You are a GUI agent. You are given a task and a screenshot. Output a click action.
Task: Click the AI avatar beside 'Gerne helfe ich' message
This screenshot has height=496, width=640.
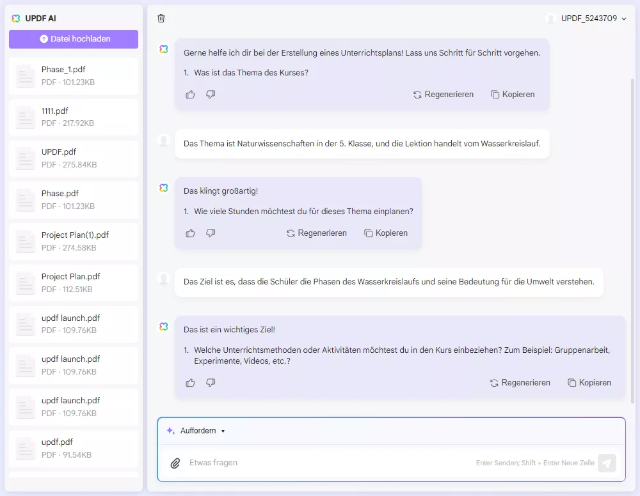(x=164, y=49)
